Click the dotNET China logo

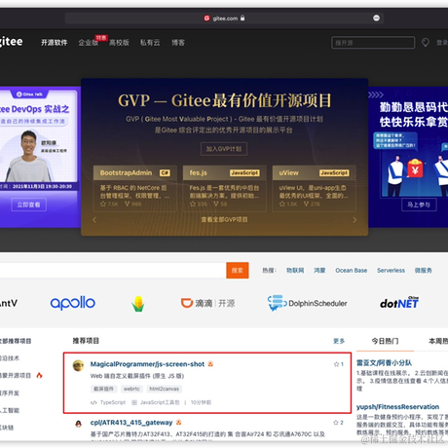point(399,303)
